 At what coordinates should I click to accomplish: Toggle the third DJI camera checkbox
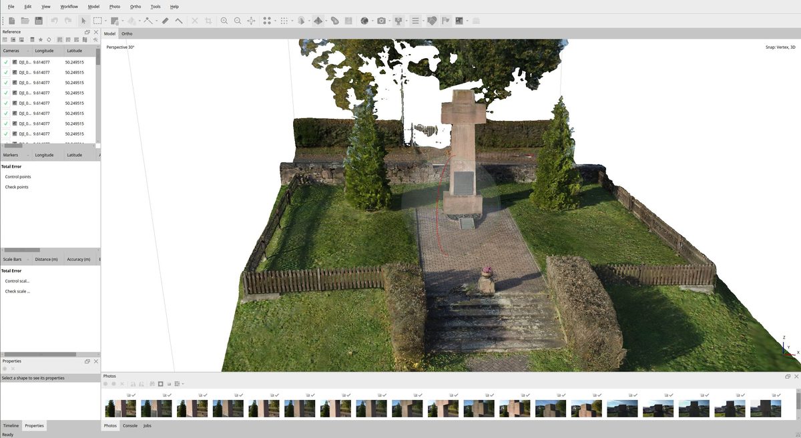6,83
